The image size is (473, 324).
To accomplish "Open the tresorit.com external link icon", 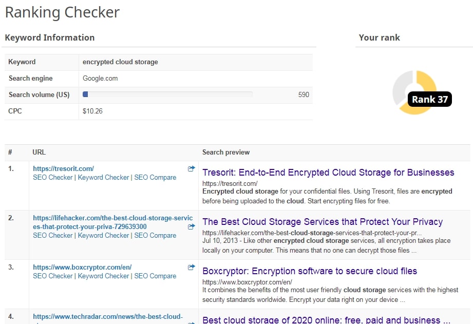I will (191, 168).
